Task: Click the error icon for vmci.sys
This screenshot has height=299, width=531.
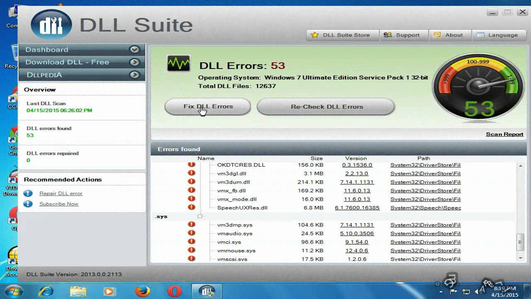Action: (191, 241)
